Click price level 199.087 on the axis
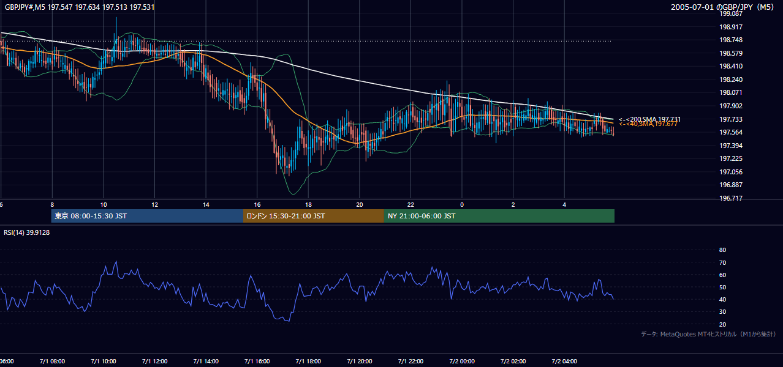Image resolution: width=783 pixels, height=367 pixels. [x=731, y=13]
